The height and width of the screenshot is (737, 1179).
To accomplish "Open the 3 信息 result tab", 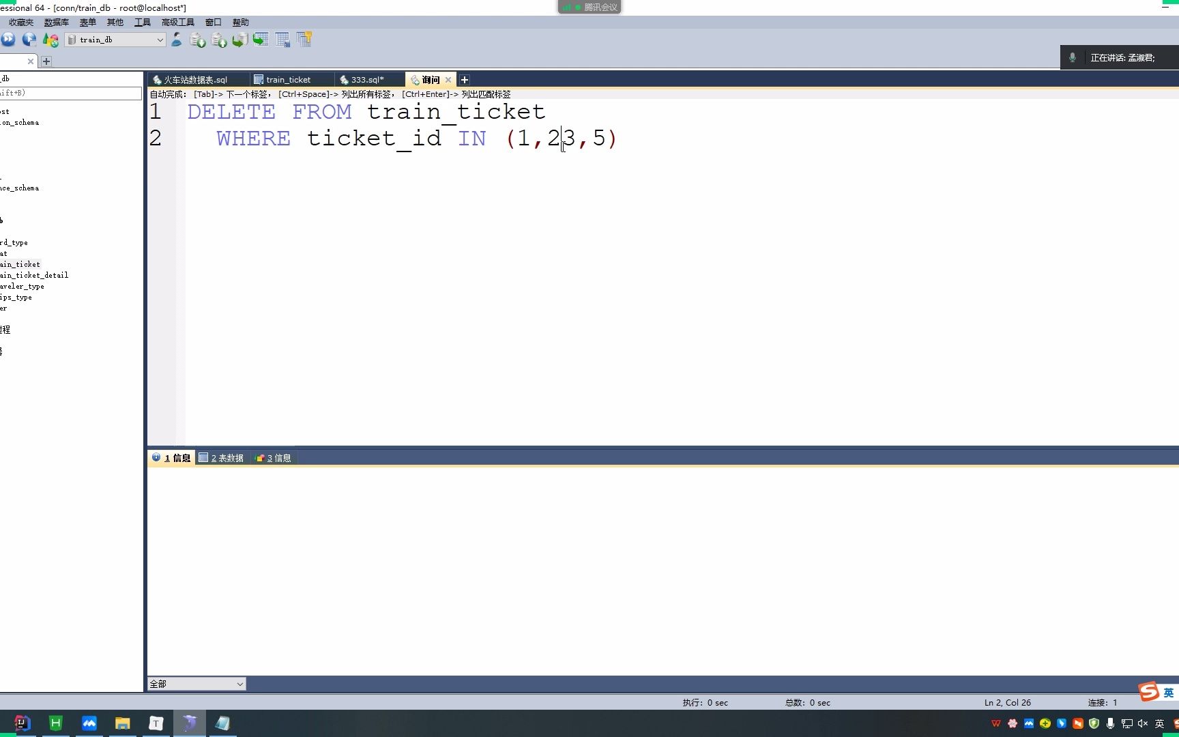I will [x=273, y=458].
